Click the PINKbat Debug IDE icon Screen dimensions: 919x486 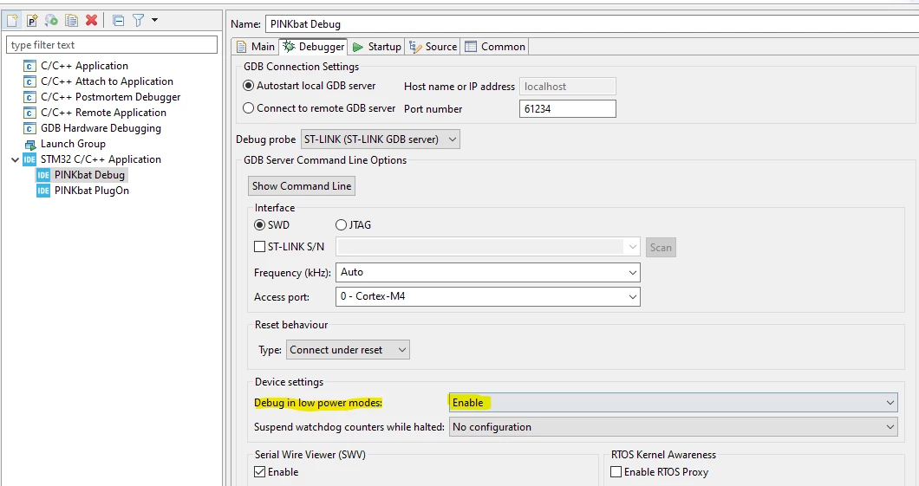pyautogui.click(x=43, y=175)
